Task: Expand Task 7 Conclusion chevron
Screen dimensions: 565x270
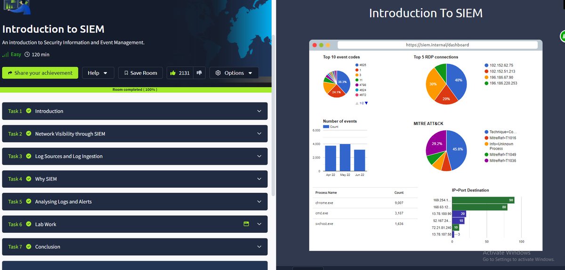Action: (259, 246)
